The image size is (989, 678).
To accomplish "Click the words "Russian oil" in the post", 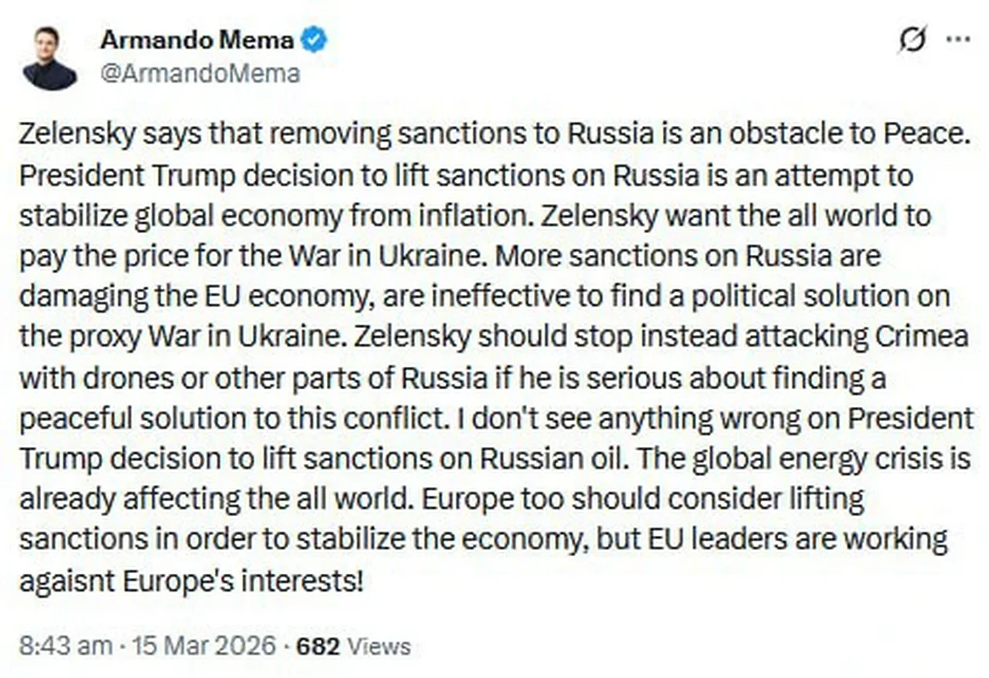I will (x=548, y=459).
